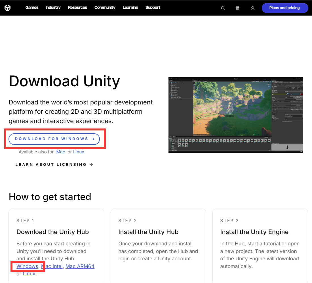Open the Support menu
This screenshot has width=312, height=283.
coord(153,8)
